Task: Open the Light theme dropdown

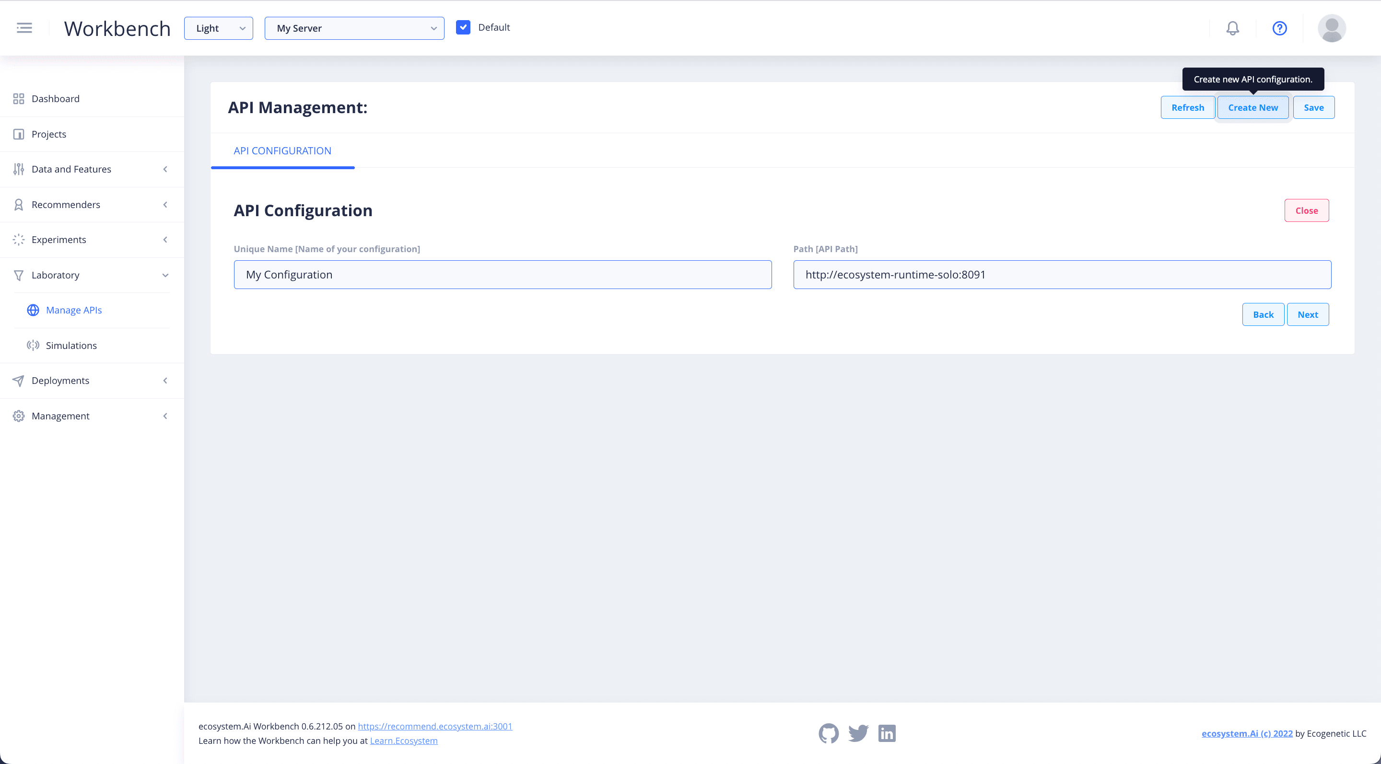Action: (218, 28)
